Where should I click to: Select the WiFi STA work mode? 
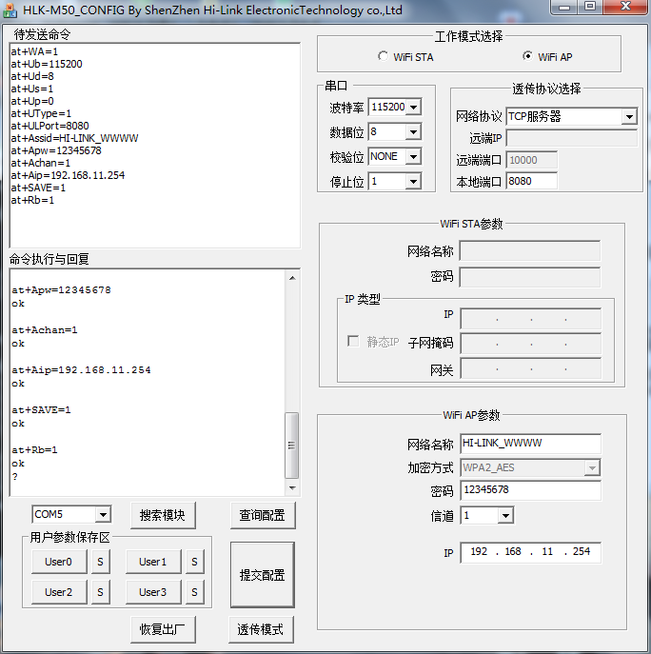point(384,57)
